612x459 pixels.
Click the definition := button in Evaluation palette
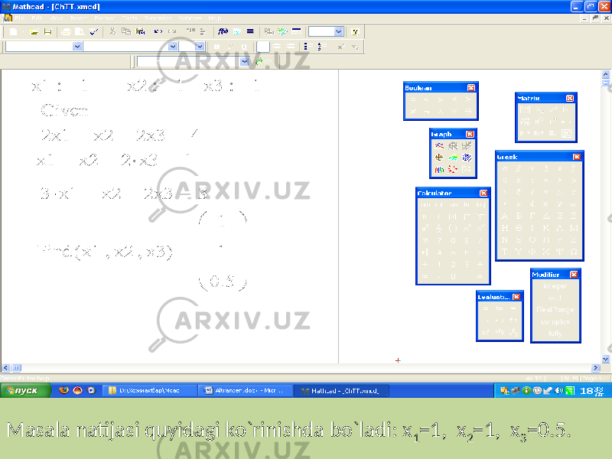pyautogui.click(x=500, y=308)
